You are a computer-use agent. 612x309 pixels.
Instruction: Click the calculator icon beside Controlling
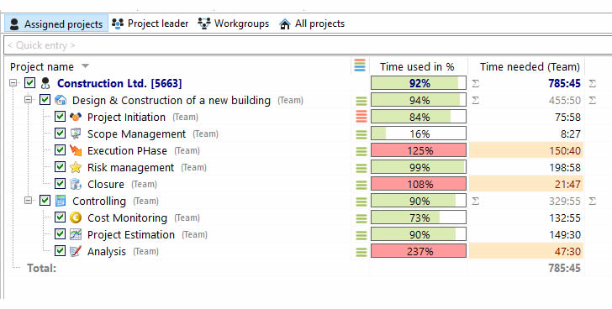click(61, 201)
